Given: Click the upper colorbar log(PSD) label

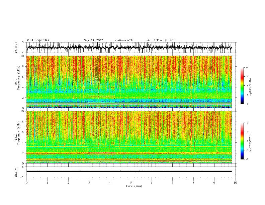Looking at the screenshot, I should coord(251,87).
